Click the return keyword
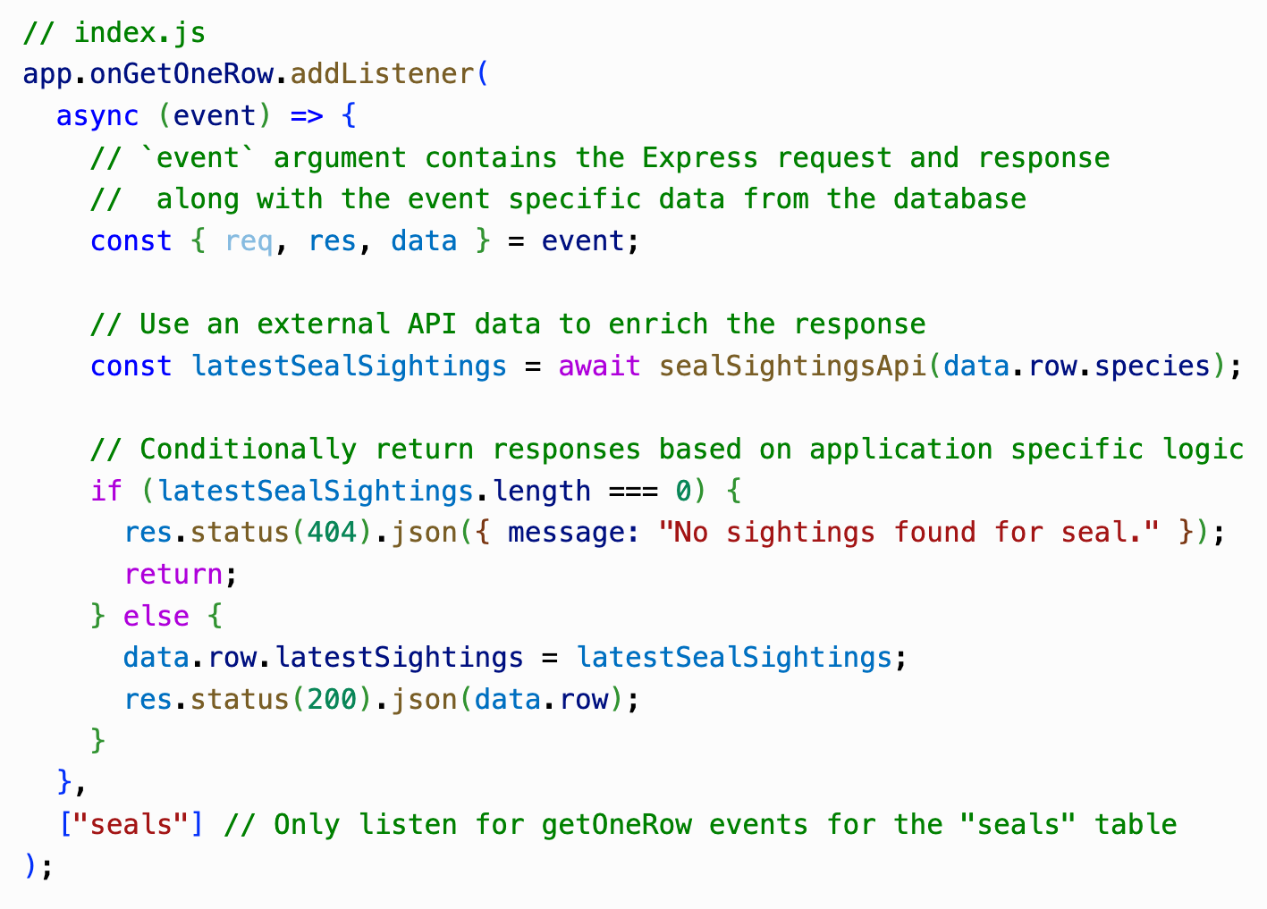 click(173, 574)
